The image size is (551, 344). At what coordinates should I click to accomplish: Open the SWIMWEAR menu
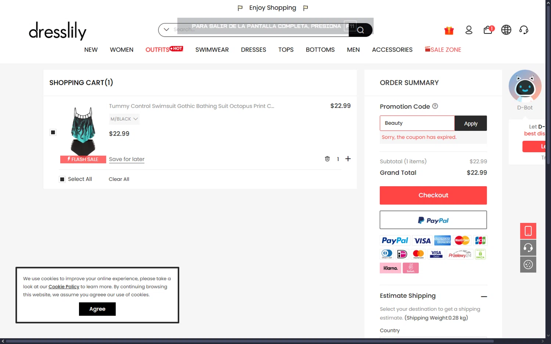(x=212, y=50)
